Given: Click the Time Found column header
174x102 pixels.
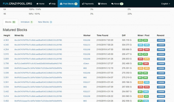Looking at the screenshot, I should pos(102,35).
